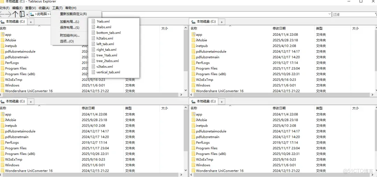This screenshot has height=177, width=377.
Task: Click the file icon beside left_tab.xml
Action: click(x=93, y=44)
